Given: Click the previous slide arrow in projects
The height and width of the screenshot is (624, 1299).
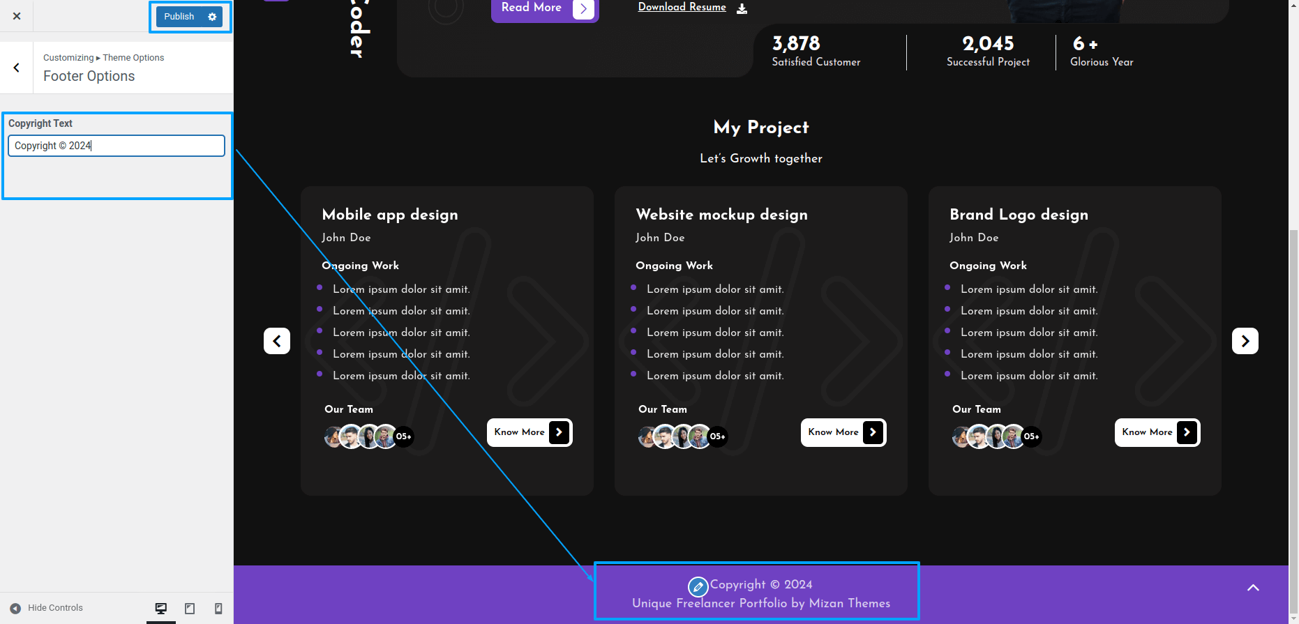Looking at the screenshot, I should (277, 341).
